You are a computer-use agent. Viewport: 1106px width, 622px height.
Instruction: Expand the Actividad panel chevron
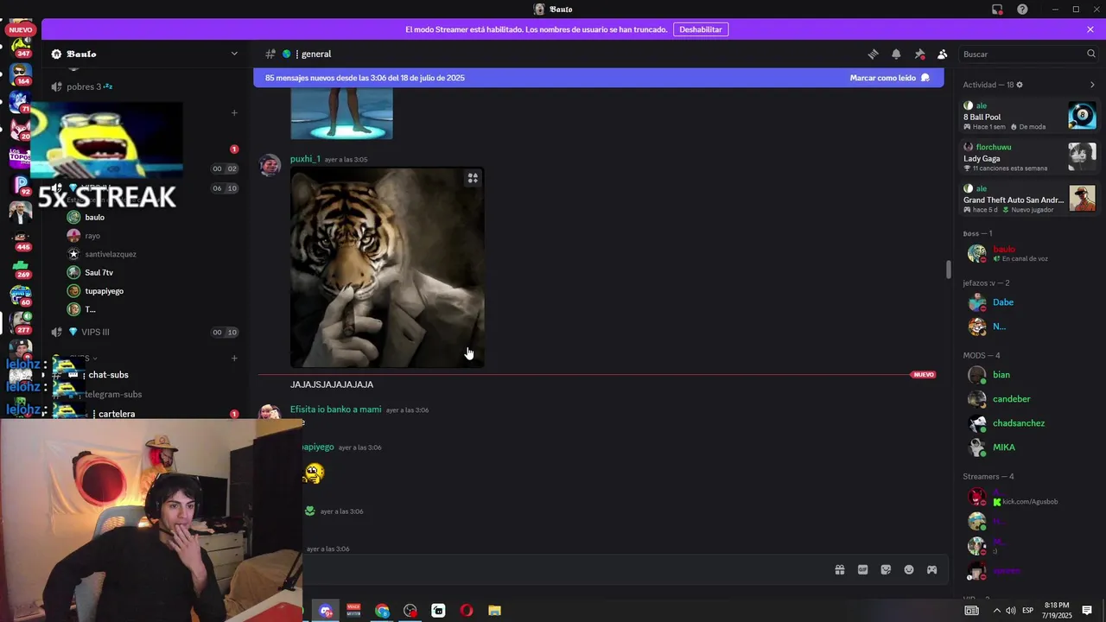1092,85
